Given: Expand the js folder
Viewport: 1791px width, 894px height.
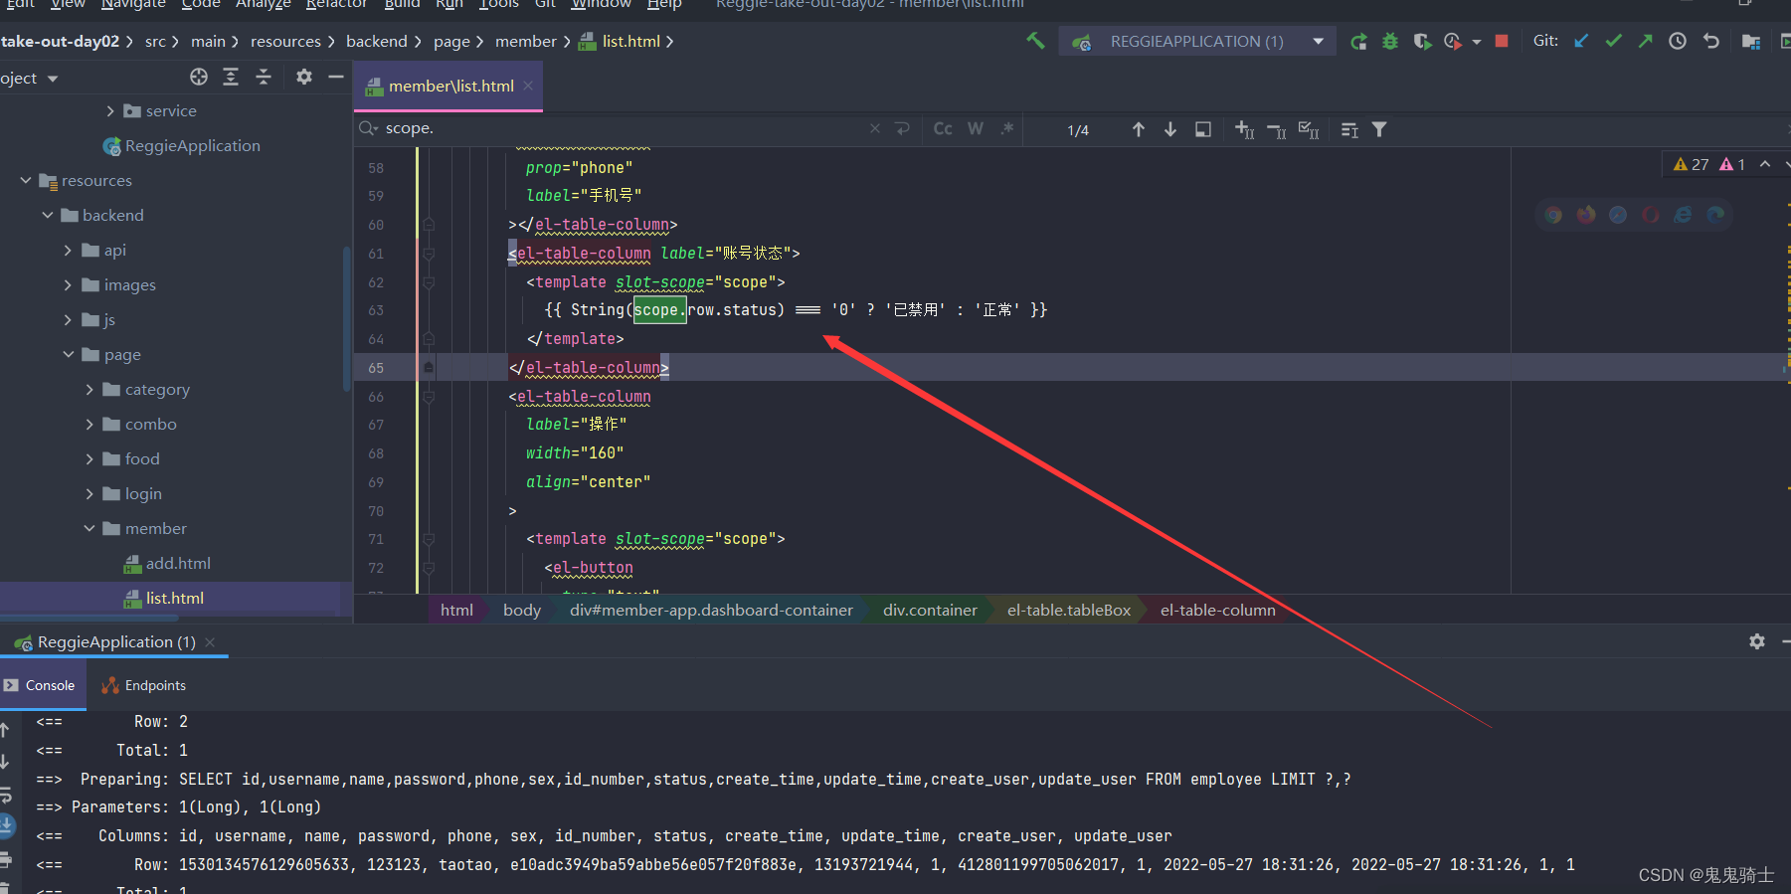Looking at the screenshot, I should click(68, 320).
